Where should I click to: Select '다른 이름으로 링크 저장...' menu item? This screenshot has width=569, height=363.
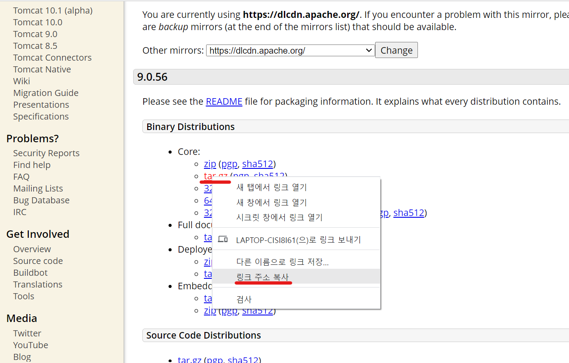click(x=296, y=262)
